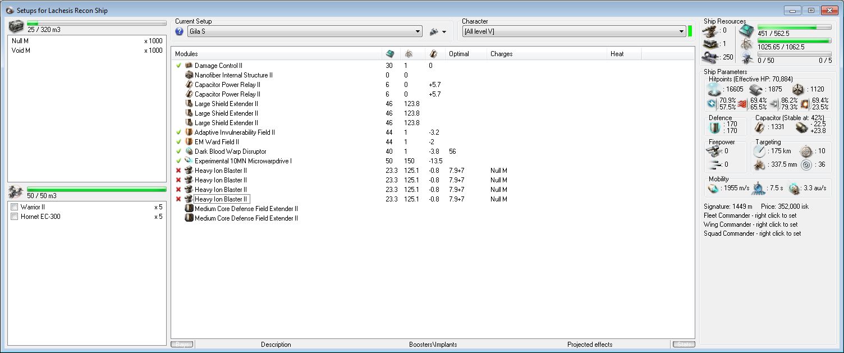
Task: Click calibration icon showing 250
Action: tap(710, 57)
